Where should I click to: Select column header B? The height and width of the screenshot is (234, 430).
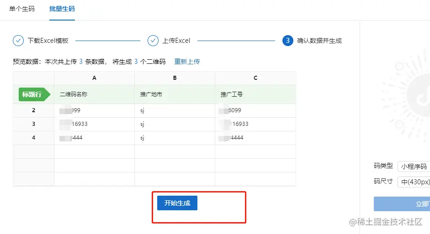175,78
